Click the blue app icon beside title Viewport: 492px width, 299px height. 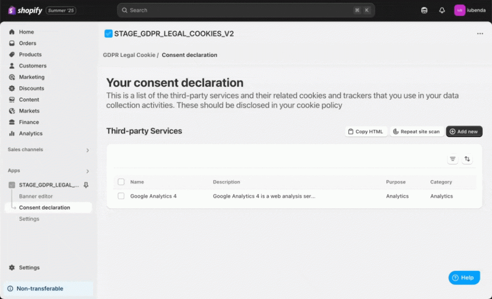click(108, 33)
